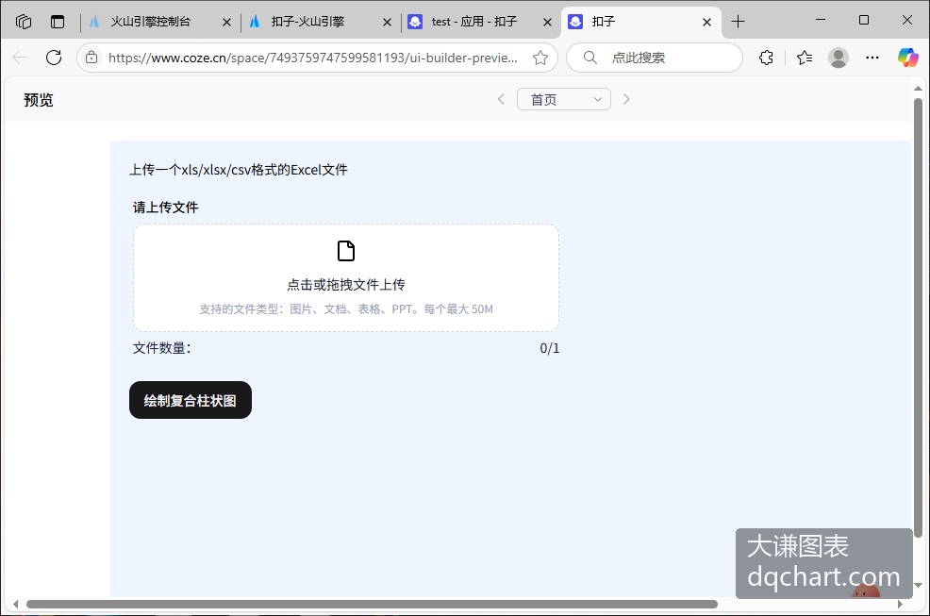Image resolution: width=930 pixels, height=616 pixels.
Task: Expand the 首页 page dropdown
Action: click(x=563, y=99)
